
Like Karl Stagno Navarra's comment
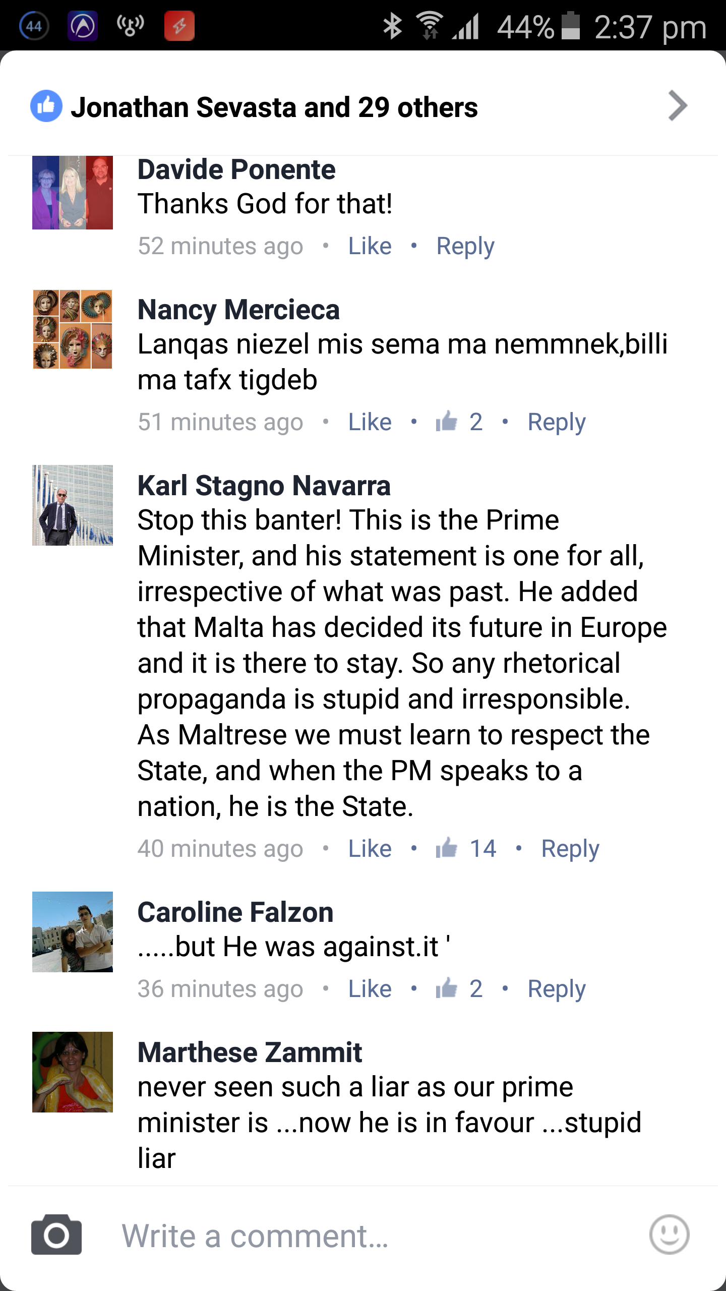coord(370,848)
